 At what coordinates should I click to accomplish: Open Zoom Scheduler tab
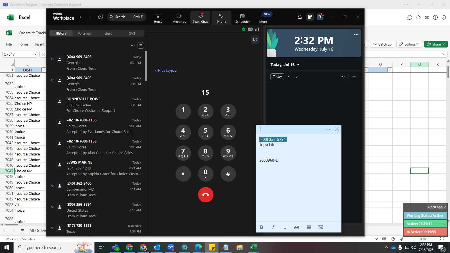click(x=242, y=18)
